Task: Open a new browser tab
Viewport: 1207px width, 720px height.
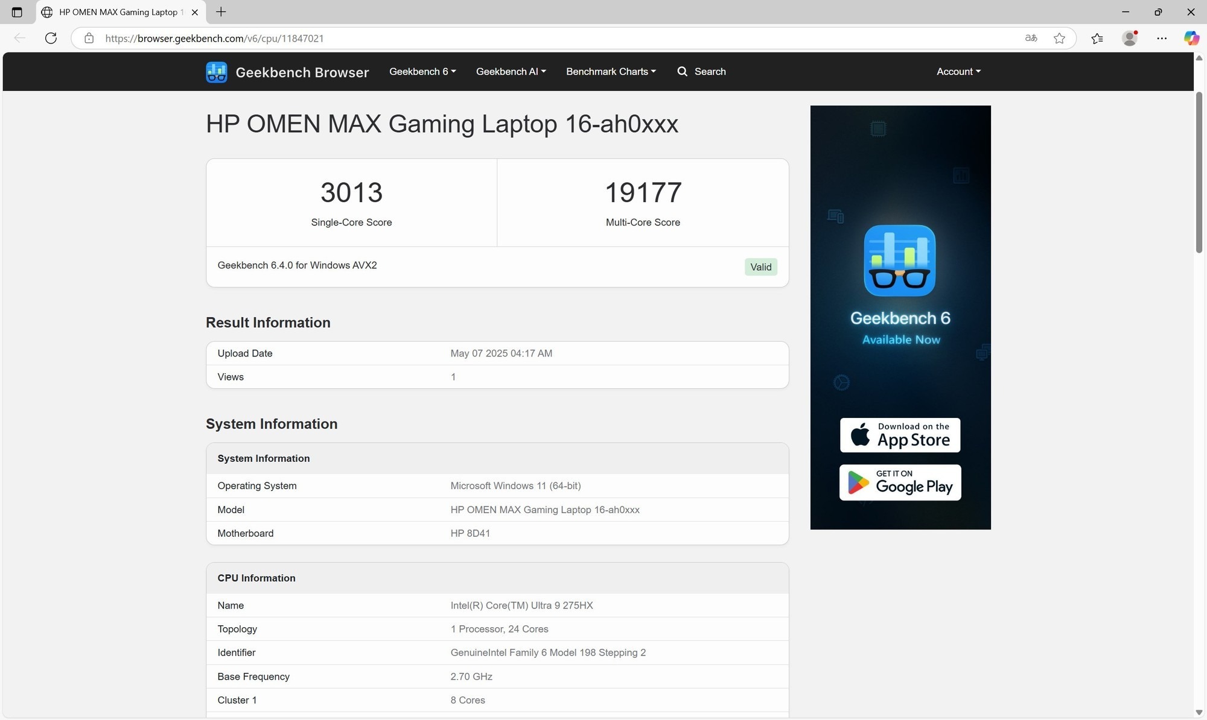Action: click(x=221, y=12)
